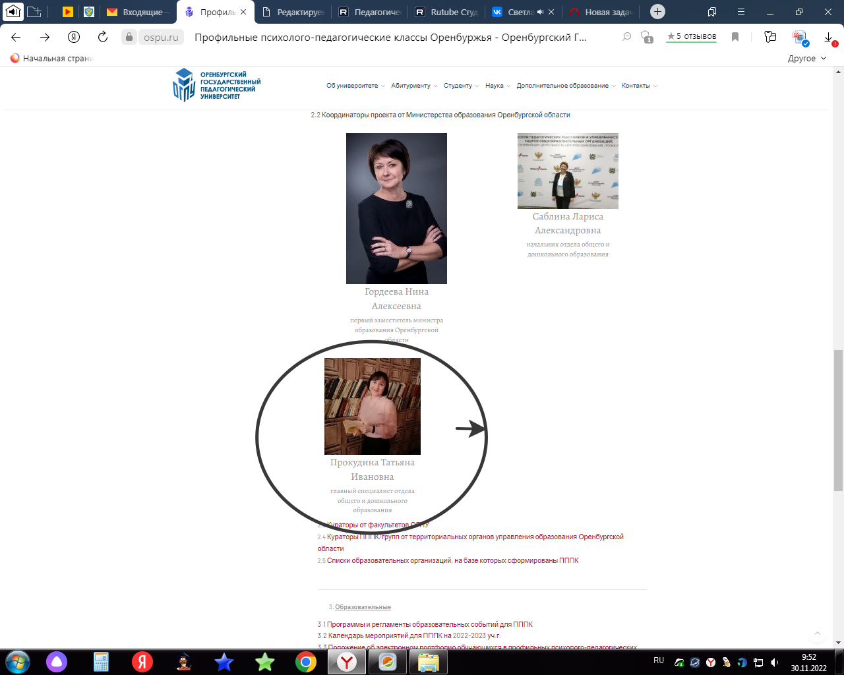
Task: Open volume control in the system tray
Action: pyautogui.click(x=774, y=662)
